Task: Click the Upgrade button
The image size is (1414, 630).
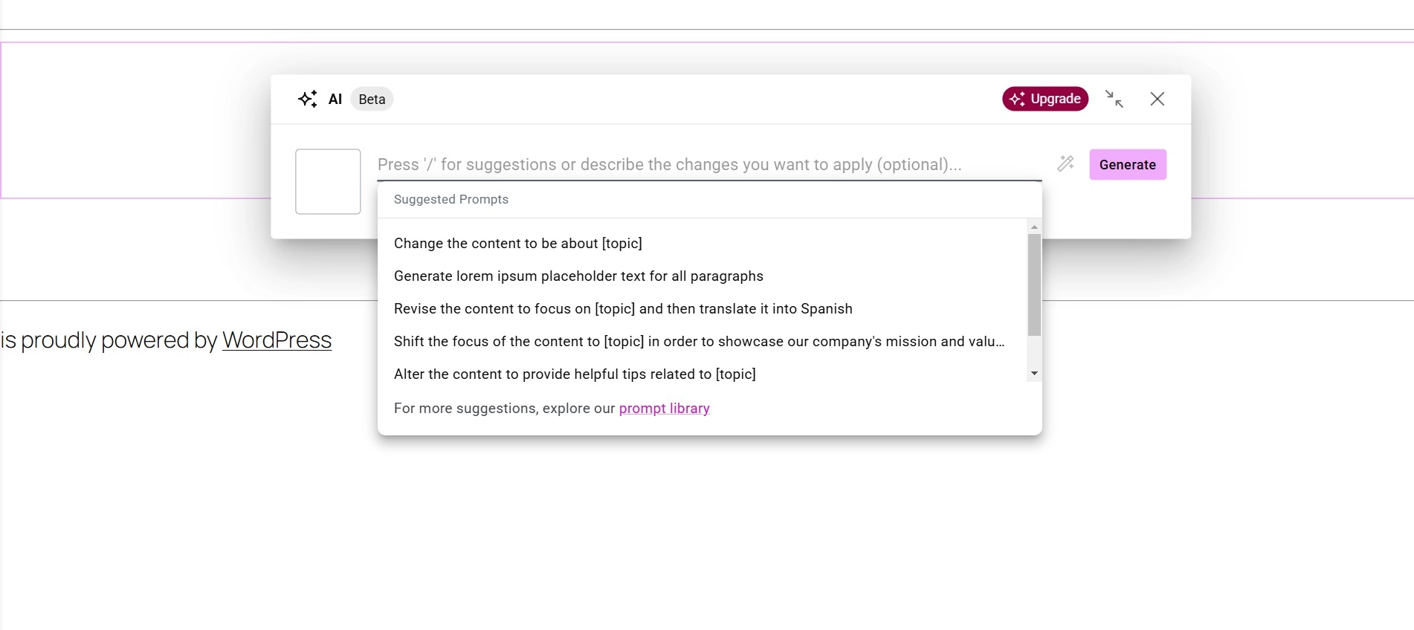Action: point(1045,99)
